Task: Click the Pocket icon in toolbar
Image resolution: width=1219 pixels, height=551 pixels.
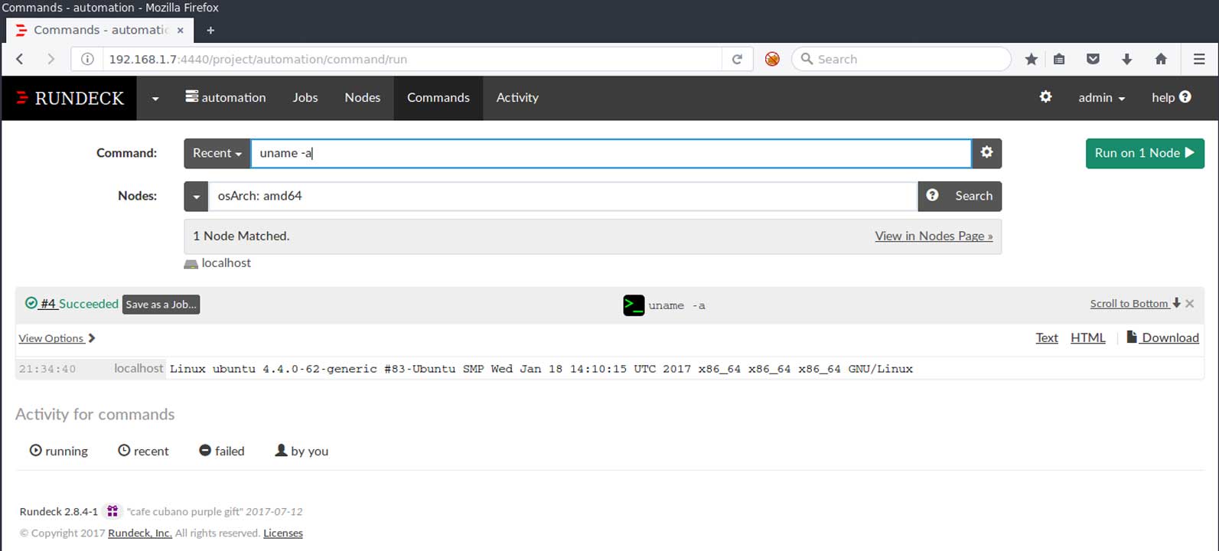Action: [x=1094, y=59]
